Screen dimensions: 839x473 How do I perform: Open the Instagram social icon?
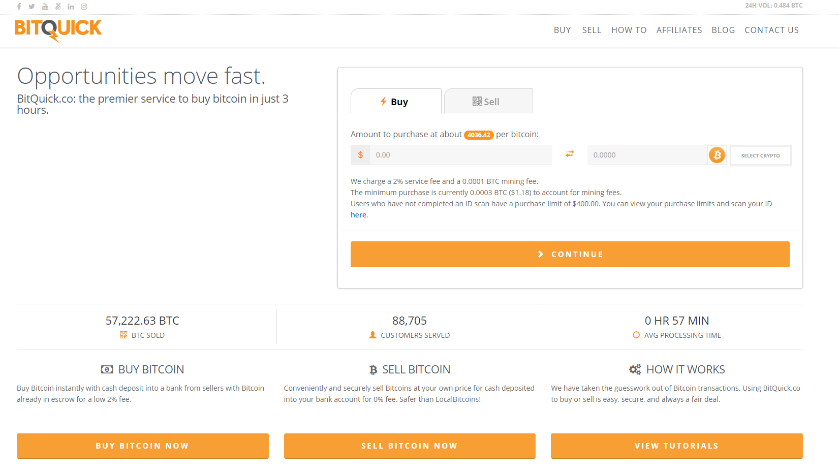pyautogui.click(x=84, y=7)
